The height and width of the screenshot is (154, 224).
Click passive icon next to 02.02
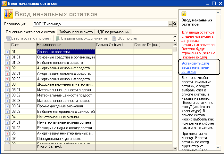tap(7, 79)
